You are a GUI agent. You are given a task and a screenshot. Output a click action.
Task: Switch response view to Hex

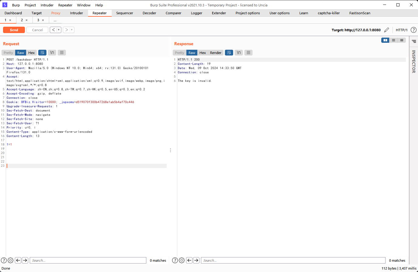[x=203, y=53]
